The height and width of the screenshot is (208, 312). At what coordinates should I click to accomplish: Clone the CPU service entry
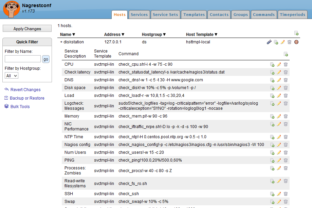[x=272, y=64]
